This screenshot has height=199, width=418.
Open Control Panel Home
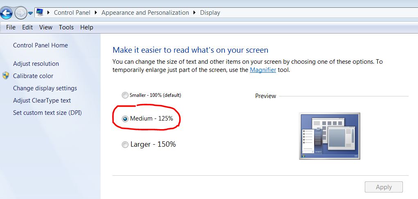tap(40, 45)
